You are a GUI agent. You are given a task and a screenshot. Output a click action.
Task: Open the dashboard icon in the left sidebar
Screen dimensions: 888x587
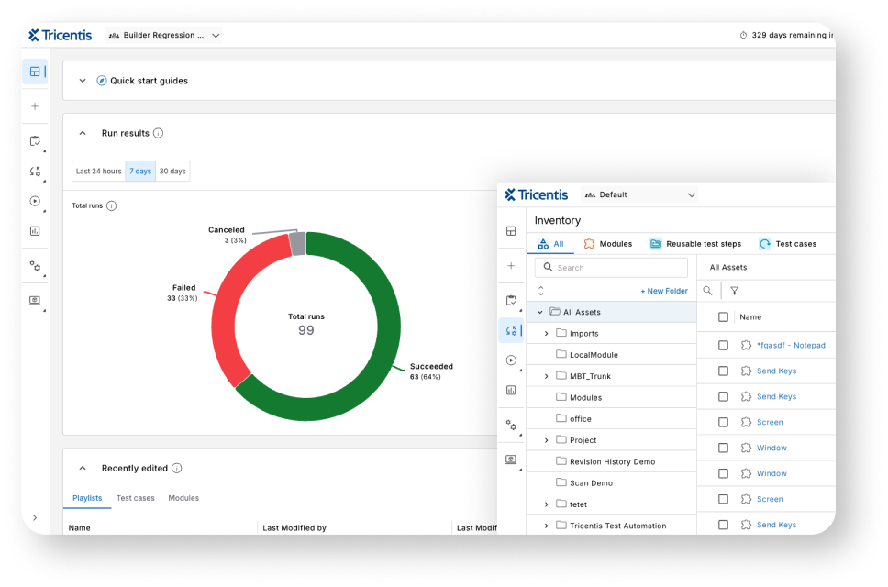[35, 72]
